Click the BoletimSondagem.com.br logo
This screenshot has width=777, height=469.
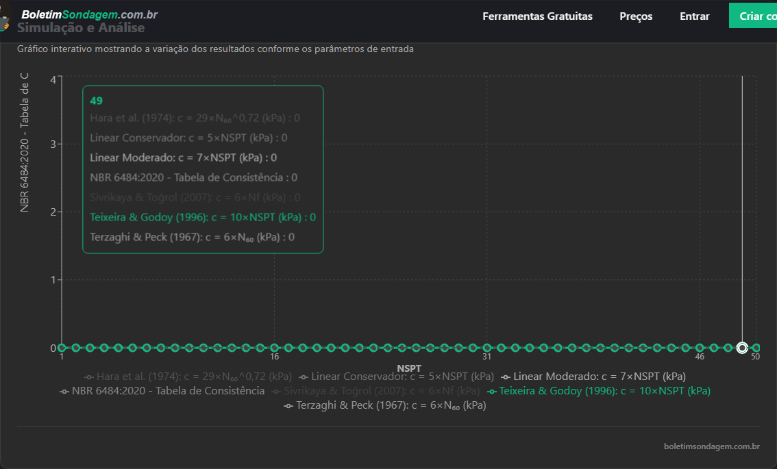89,14
